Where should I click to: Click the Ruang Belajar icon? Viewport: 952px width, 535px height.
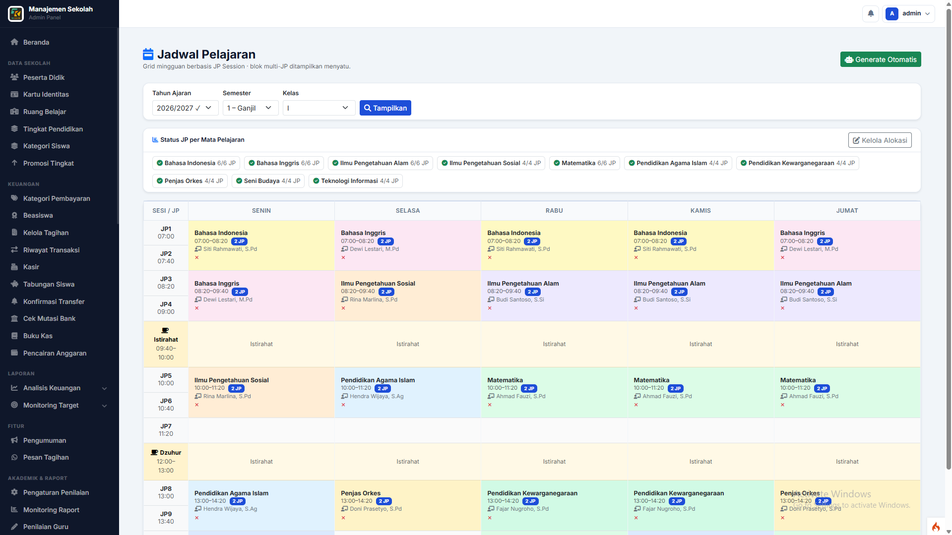(14, 112)
